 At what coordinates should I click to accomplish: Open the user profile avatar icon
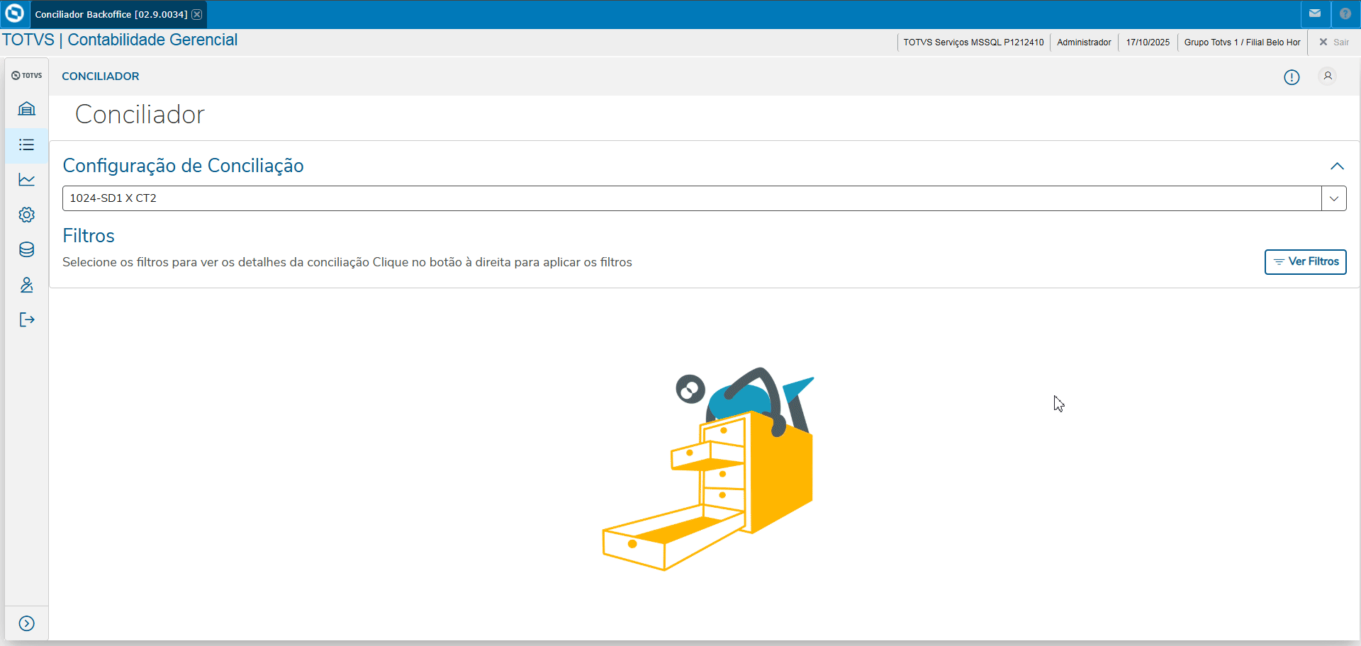click(1328, 76)
